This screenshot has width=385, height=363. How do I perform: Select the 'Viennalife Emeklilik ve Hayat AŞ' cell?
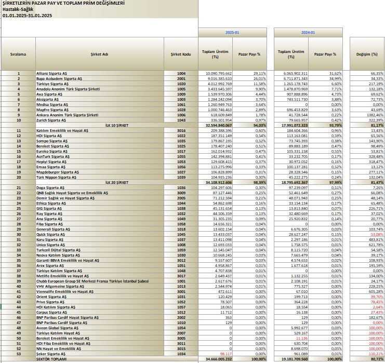click(x=100, y=291)
